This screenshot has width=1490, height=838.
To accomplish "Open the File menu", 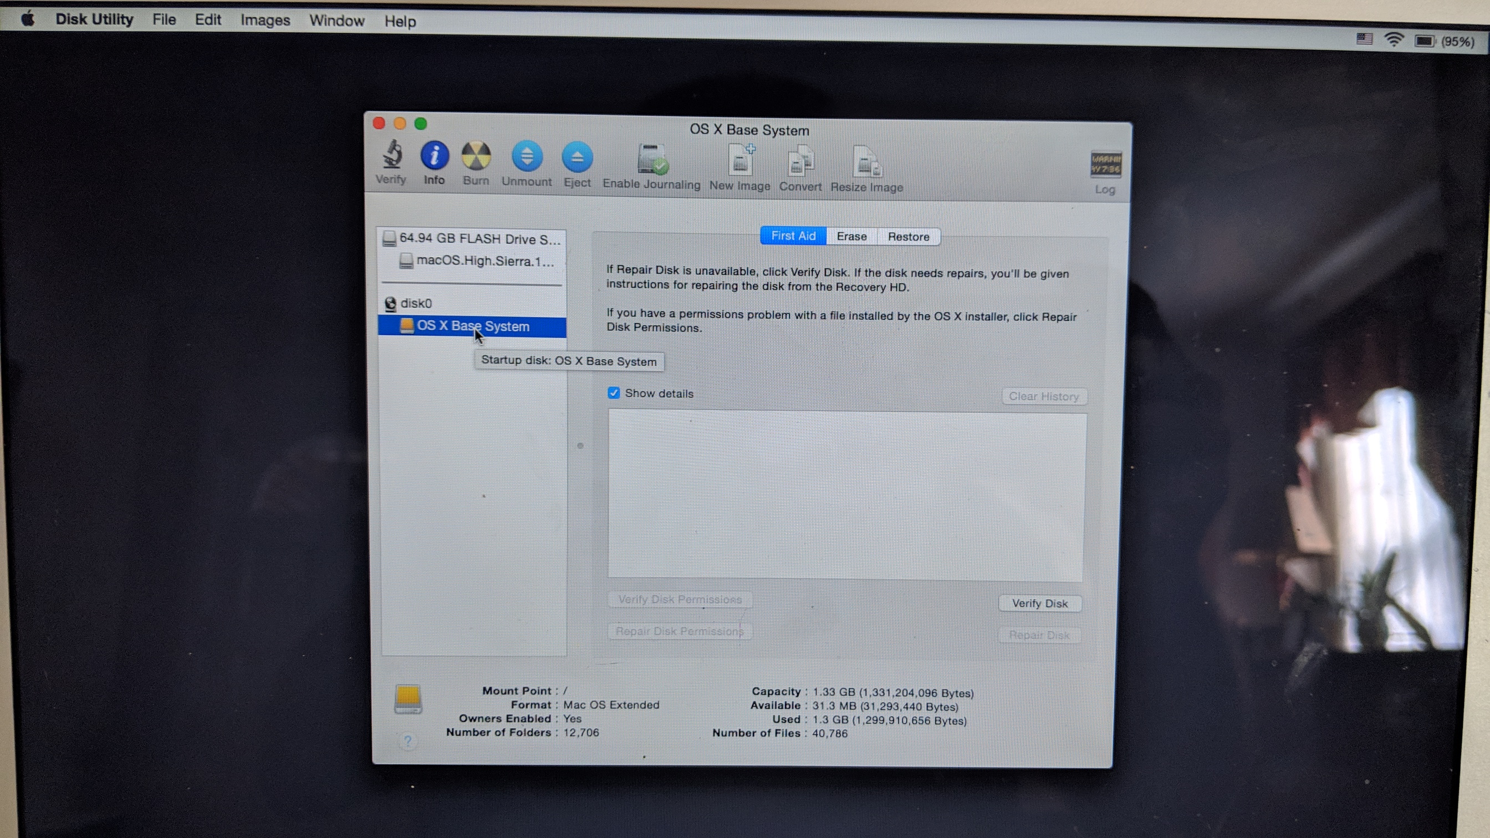I will click(164, 19).
